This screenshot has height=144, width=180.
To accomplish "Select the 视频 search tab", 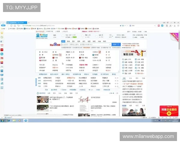I will point(79,41).
